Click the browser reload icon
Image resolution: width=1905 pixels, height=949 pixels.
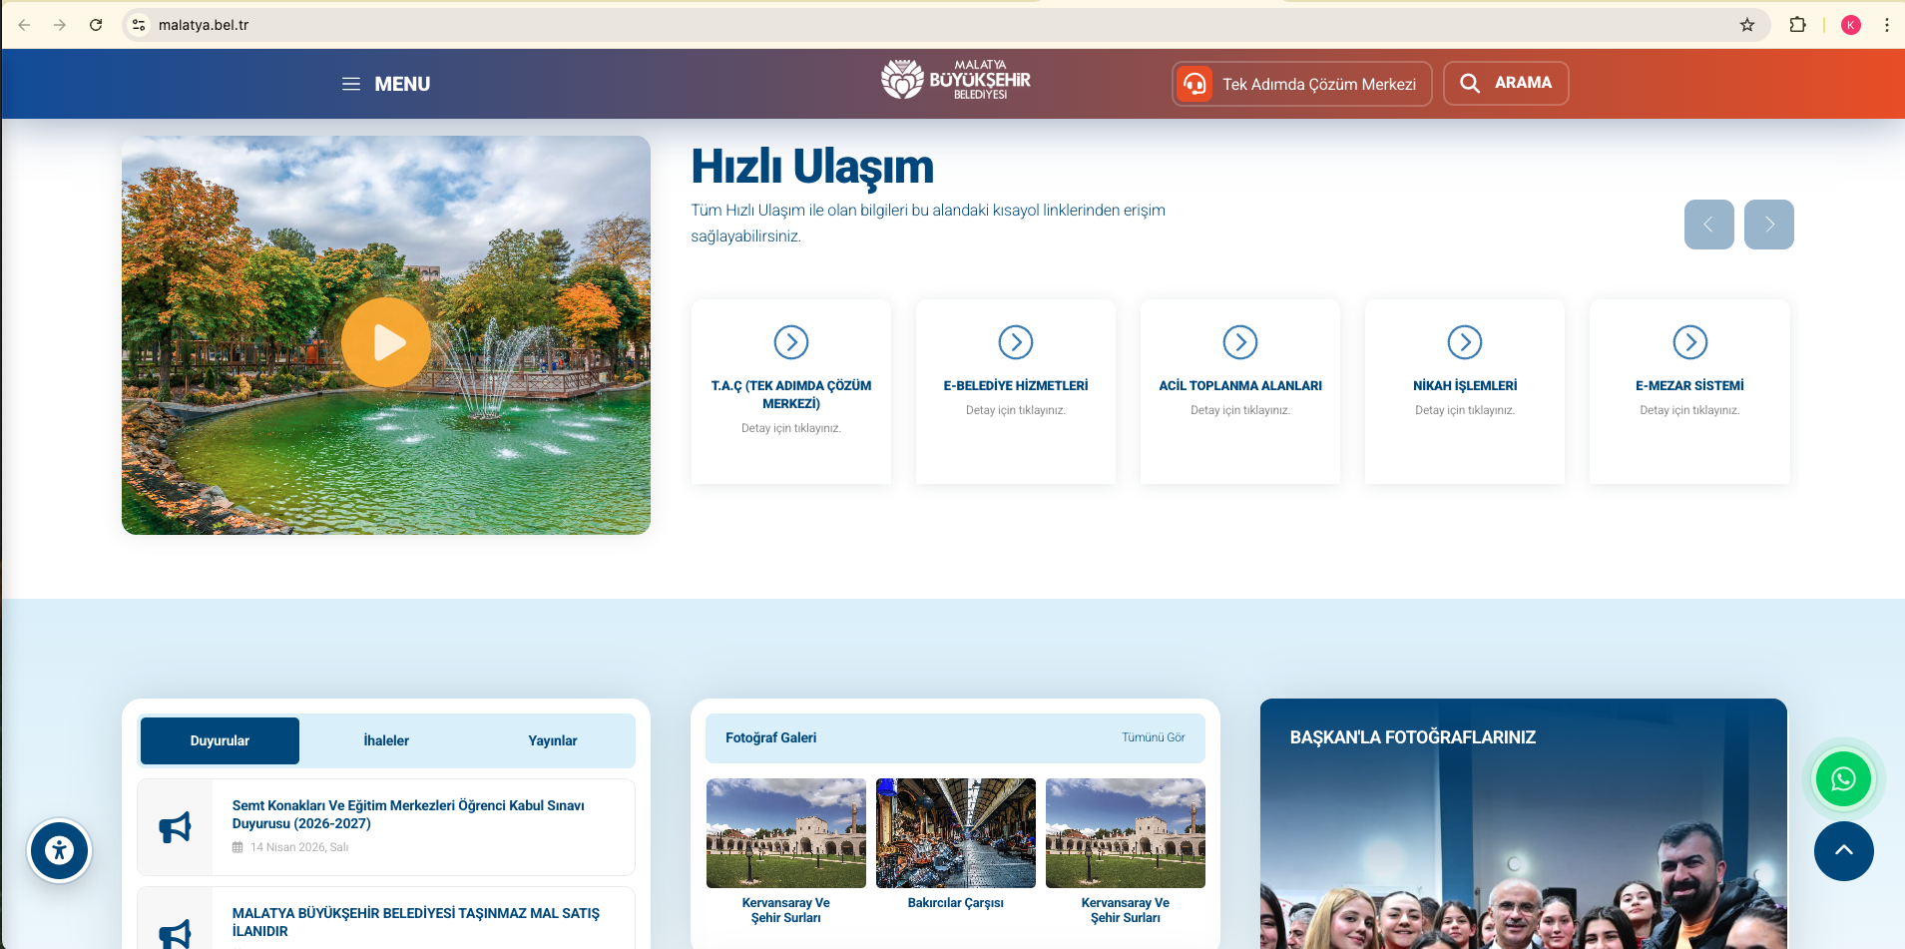pos(96,25)
